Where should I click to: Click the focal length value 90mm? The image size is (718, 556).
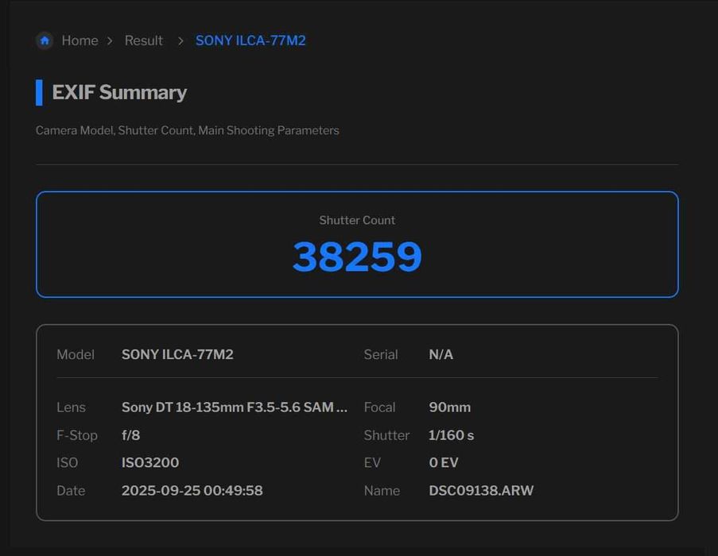tap(450, 407)
